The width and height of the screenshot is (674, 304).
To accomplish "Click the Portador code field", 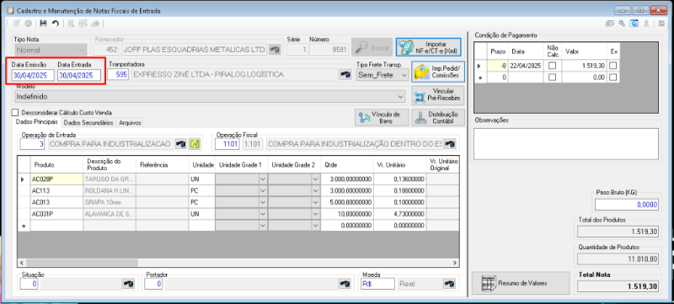I will (154, 284).
